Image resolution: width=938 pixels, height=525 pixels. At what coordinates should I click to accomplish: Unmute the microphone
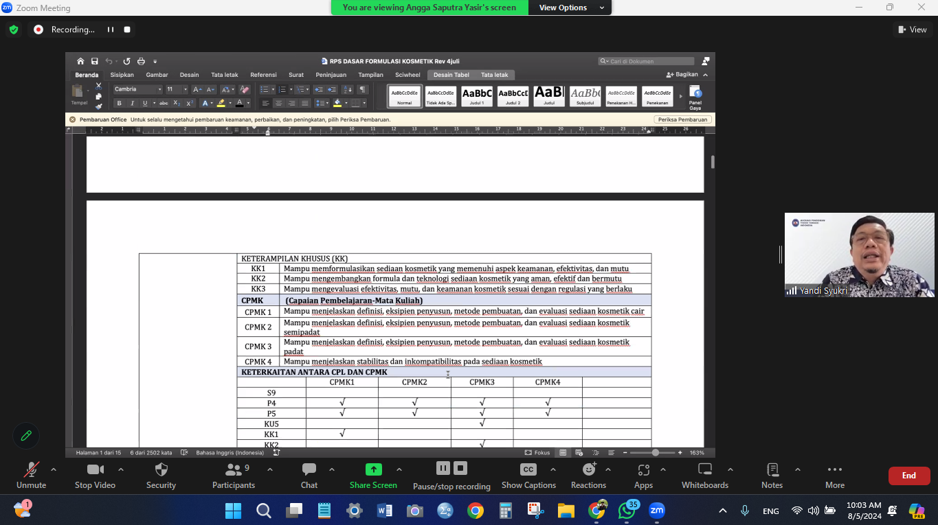click(x=31, y=470)
